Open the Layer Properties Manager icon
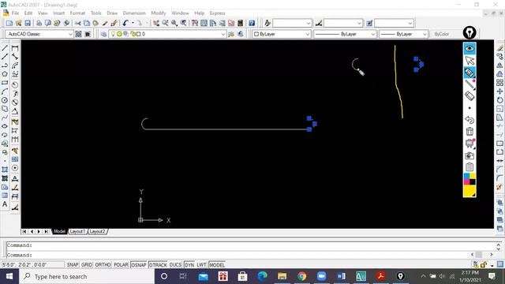 coord(103,34)
